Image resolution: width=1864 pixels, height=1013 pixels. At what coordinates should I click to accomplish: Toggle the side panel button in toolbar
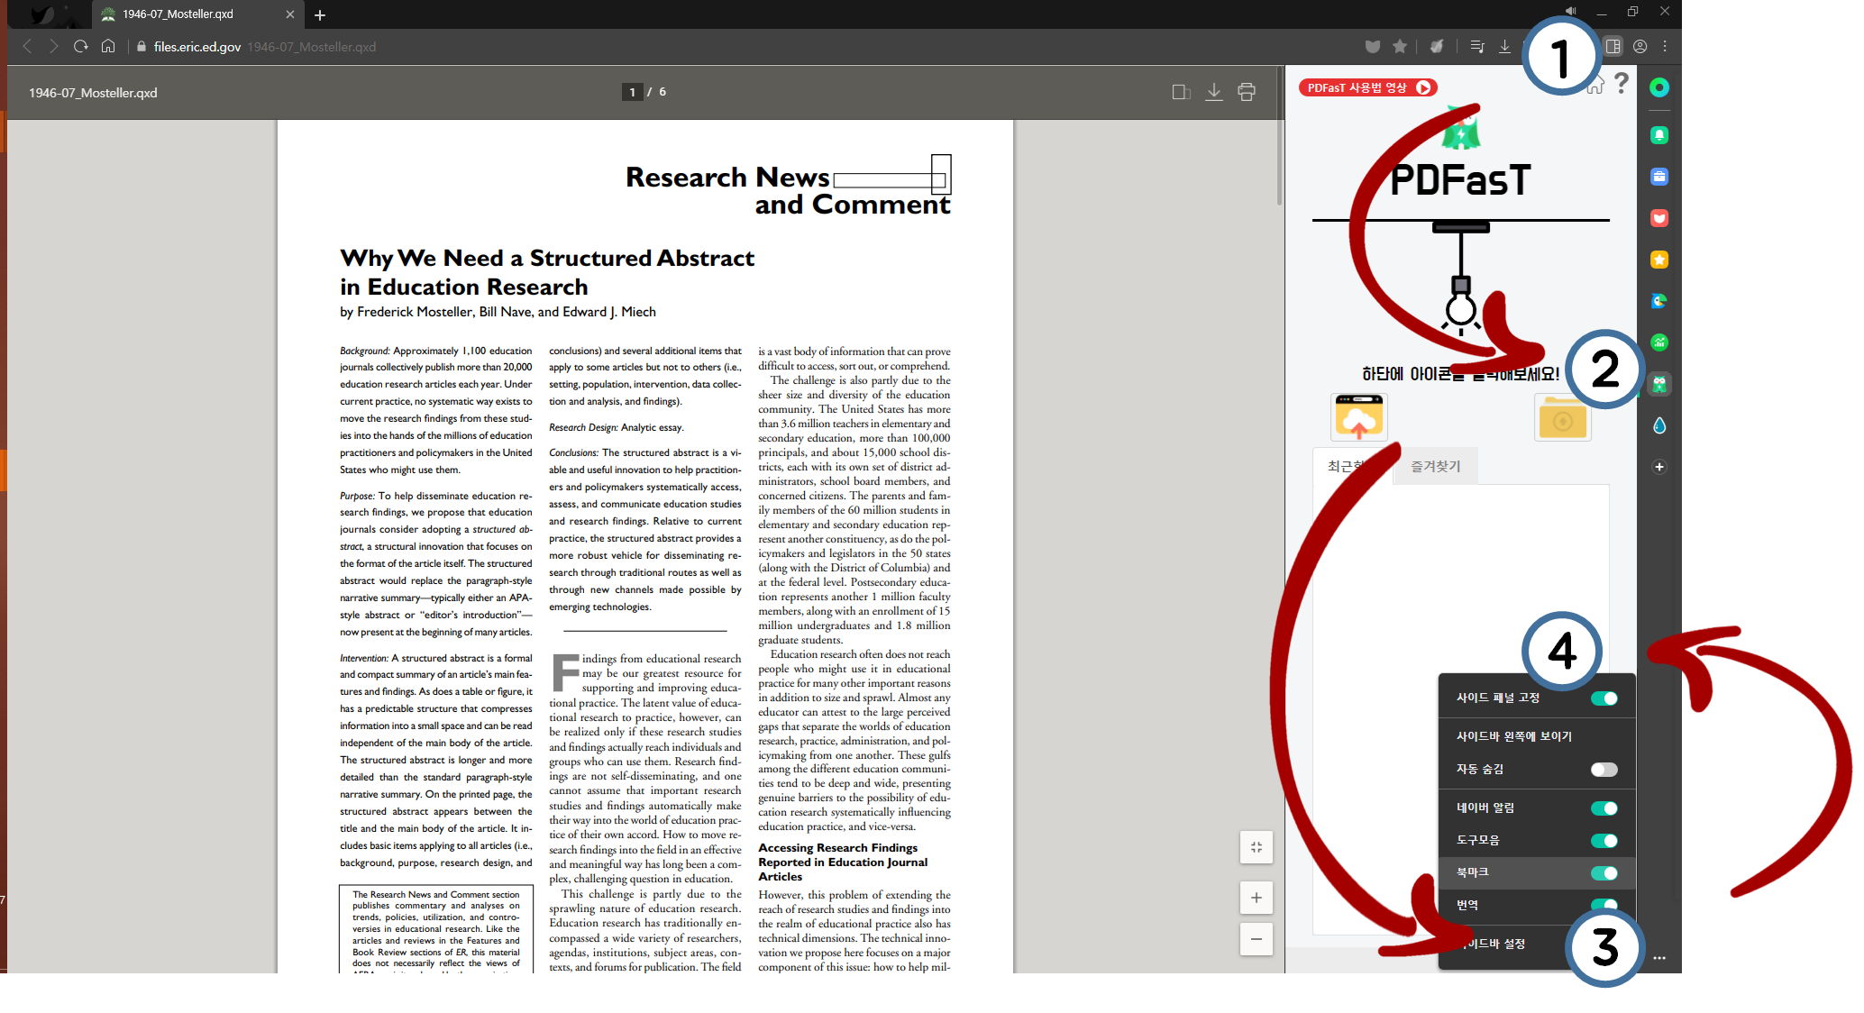tap(1613, 47)
